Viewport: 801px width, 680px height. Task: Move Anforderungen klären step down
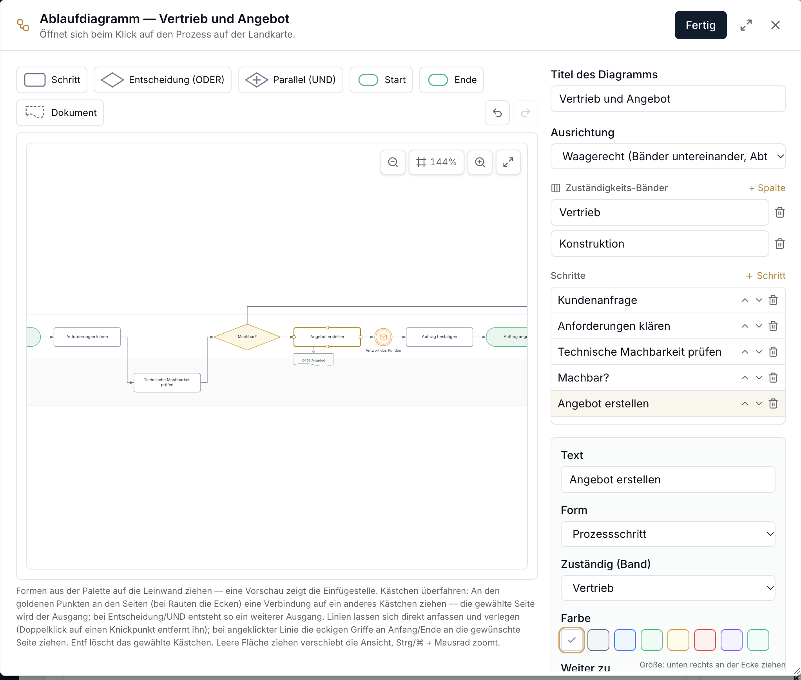click(759, 326)
